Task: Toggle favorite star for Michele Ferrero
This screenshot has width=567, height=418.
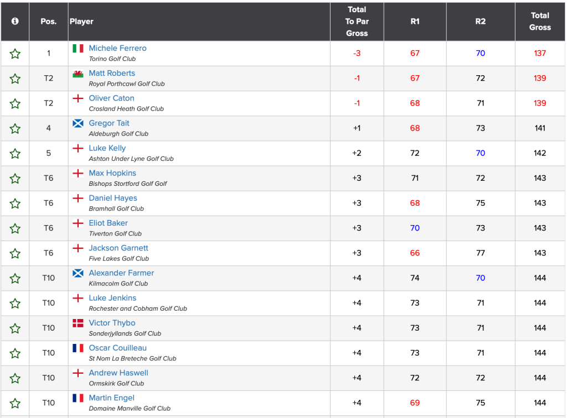Action: (x=15, y=54)
